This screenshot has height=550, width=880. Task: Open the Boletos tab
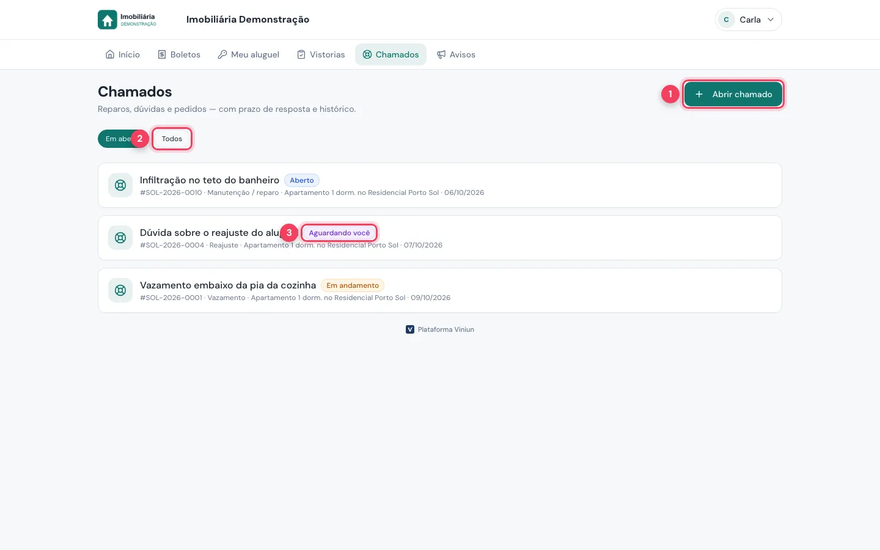coord(179,54)
